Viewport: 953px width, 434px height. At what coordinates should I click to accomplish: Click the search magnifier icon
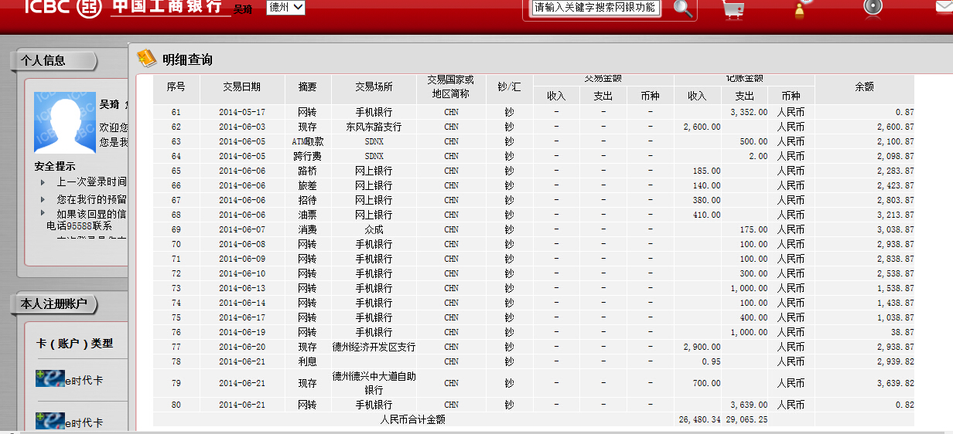point(684,8)
